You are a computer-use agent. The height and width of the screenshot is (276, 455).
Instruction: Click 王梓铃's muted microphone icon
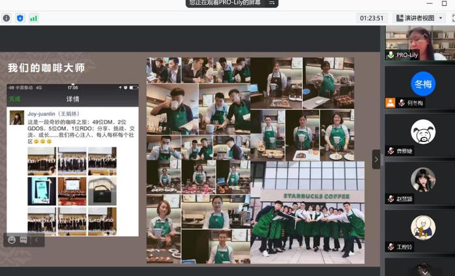pyautogui.click(x=391, y=247)
